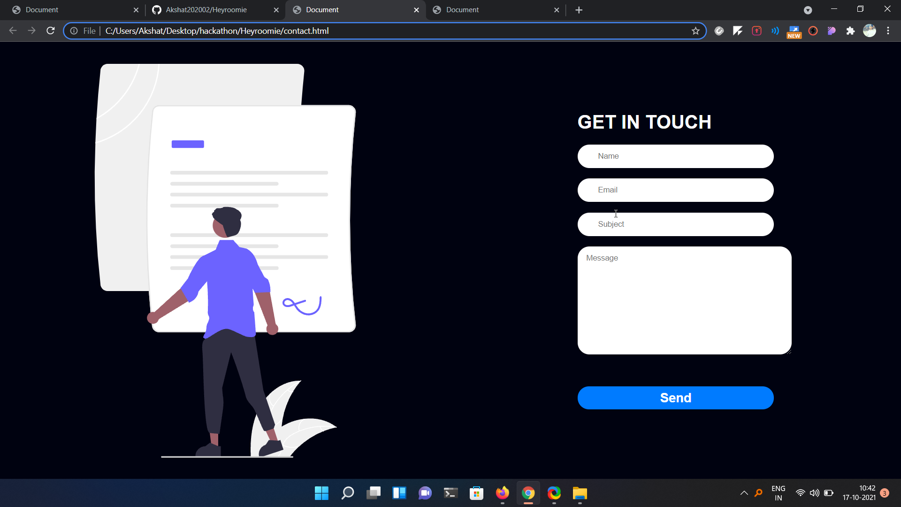Screen dimensions: 901x507
Task: Click the site information icon in the address bar
Action: 74,31
